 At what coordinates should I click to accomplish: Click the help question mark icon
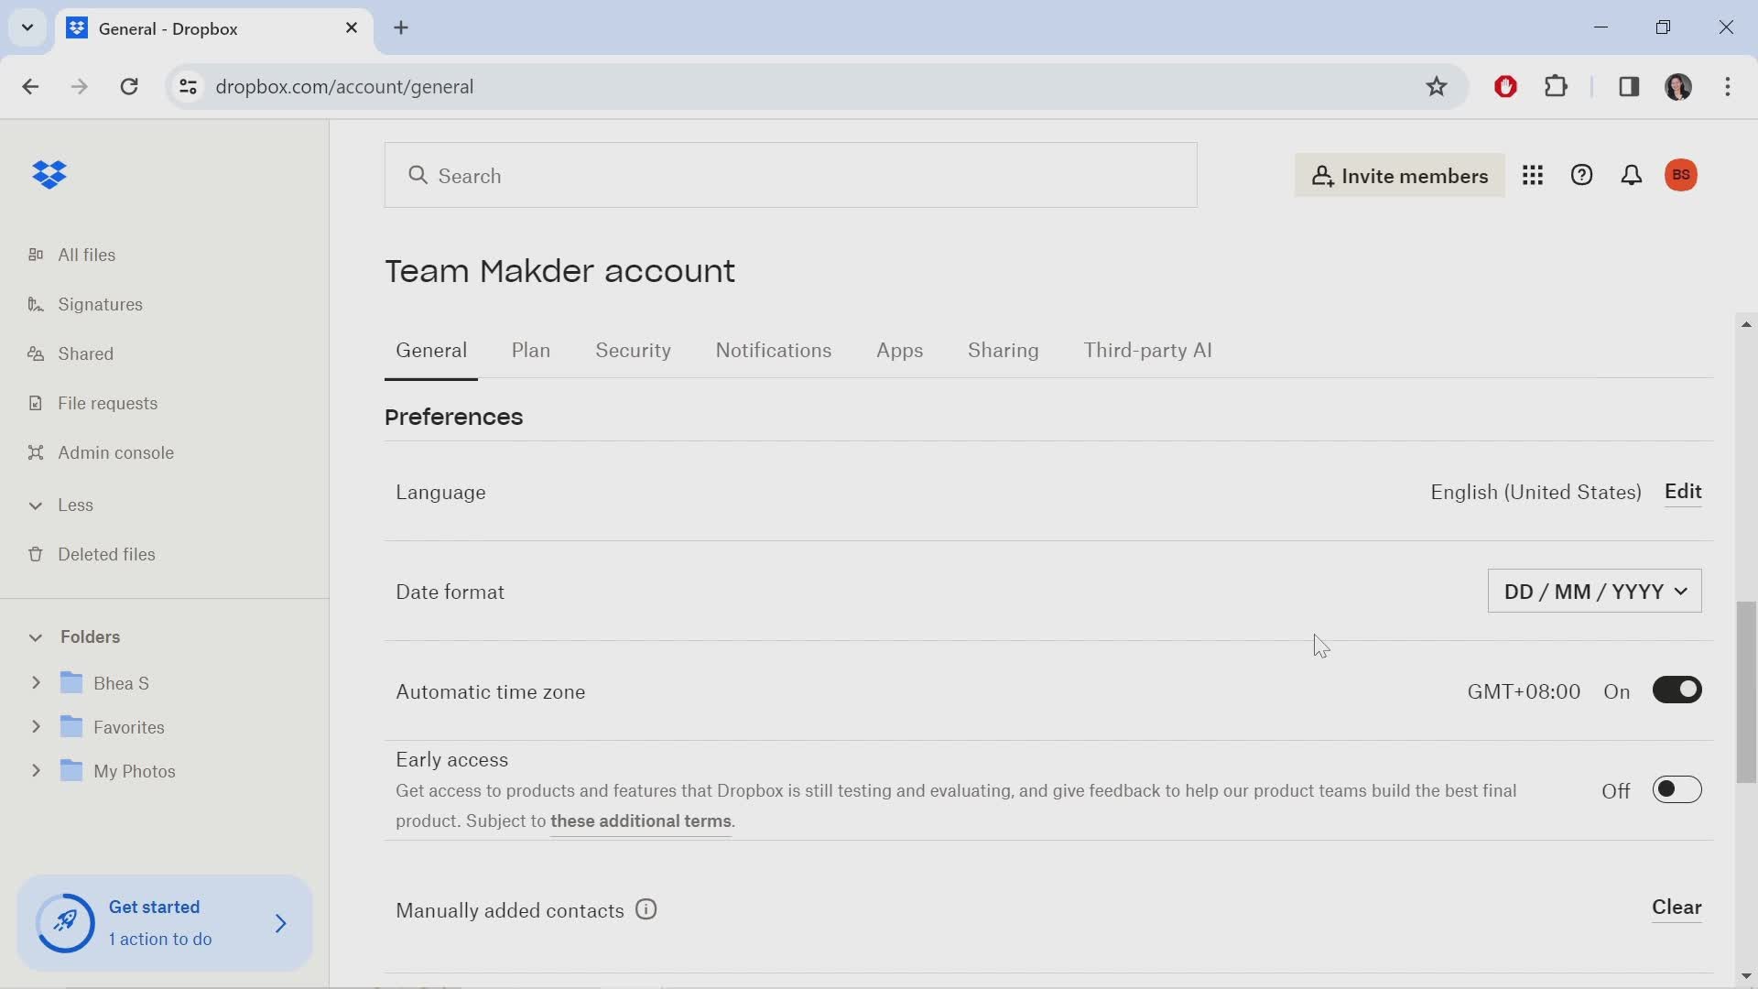click(x=1581, y=175)
